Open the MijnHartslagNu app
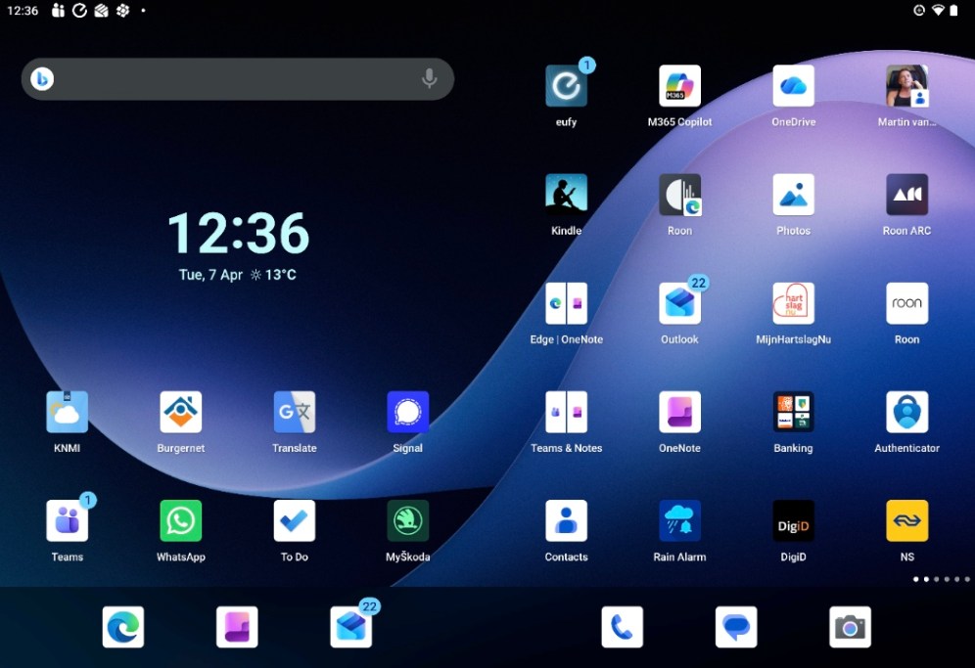This screenshot has height=668, width=975. pos(793,304)
